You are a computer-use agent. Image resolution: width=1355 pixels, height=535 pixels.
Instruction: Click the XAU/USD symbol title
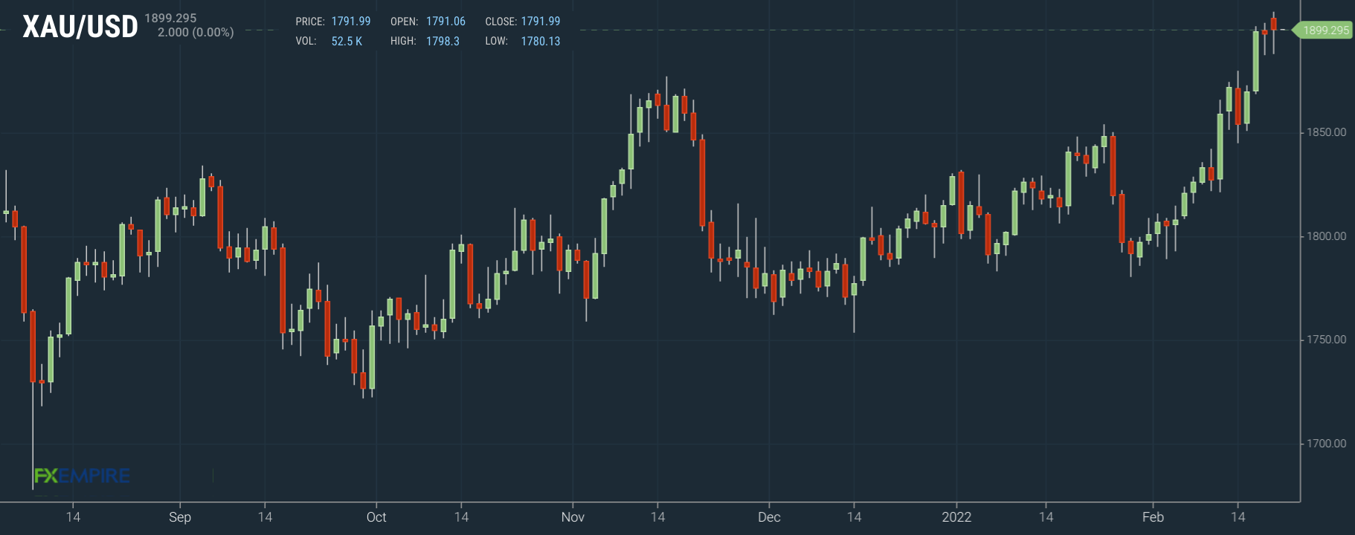click(x=80, y=27)
